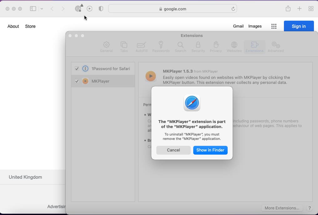Click the MKPlayer icon in extensions list
The width and height of the screenshot is (318, 215).
tap(85, 81)
